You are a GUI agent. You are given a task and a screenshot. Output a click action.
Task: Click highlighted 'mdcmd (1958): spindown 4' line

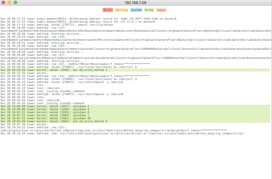(x=135, y=109)
